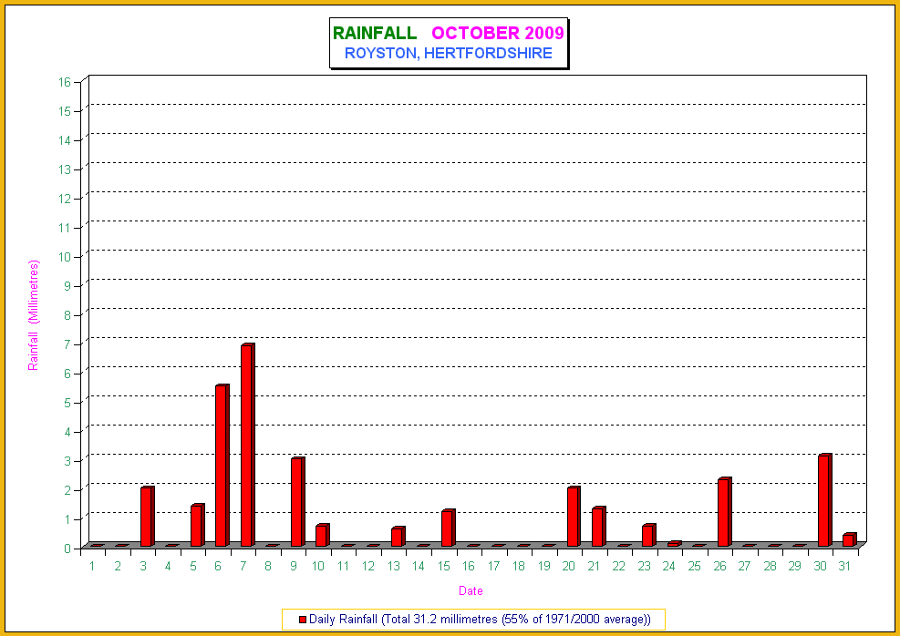900x636 pixels.
Task: Click y-axis value label '4'
Action: pos(67,432)
